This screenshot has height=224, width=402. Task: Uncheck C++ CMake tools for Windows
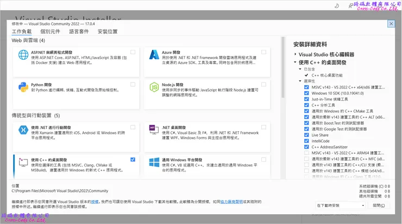pos(306,111)
